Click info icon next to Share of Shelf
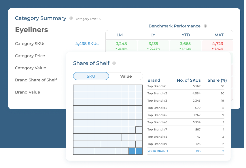 tap(114, 63)
